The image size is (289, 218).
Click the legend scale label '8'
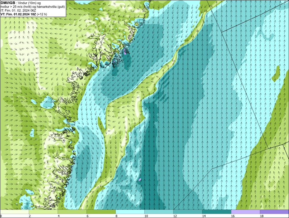point(116,216)
